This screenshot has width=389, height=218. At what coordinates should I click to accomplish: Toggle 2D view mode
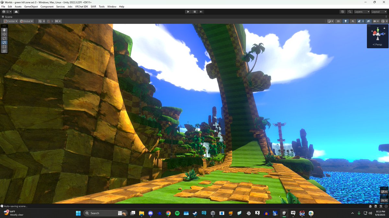coord(338,21)
